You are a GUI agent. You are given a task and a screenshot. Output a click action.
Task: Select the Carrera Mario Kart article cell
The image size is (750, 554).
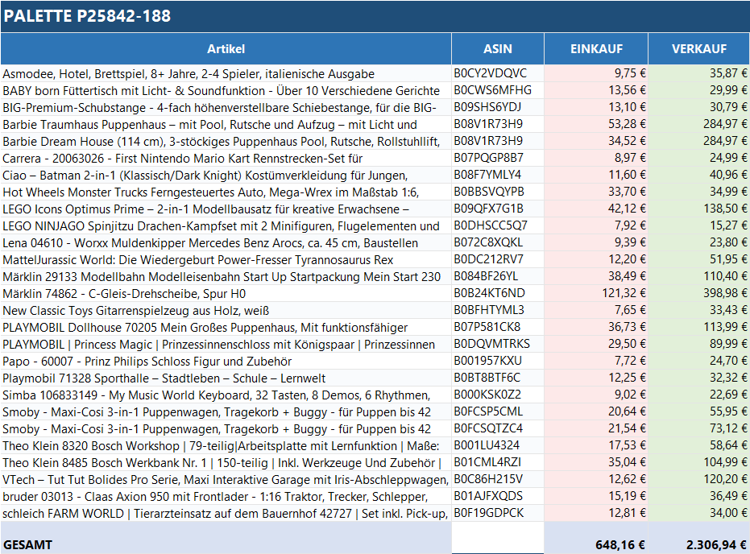click(x=183, y=158)
